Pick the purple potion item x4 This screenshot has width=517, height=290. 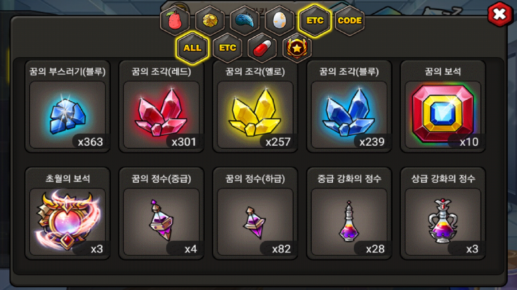point(161,213)
